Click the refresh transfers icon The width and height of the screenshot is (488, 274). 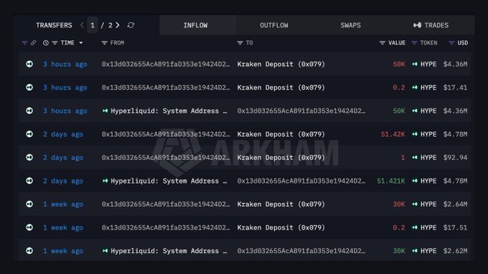(x=131, y=25)
